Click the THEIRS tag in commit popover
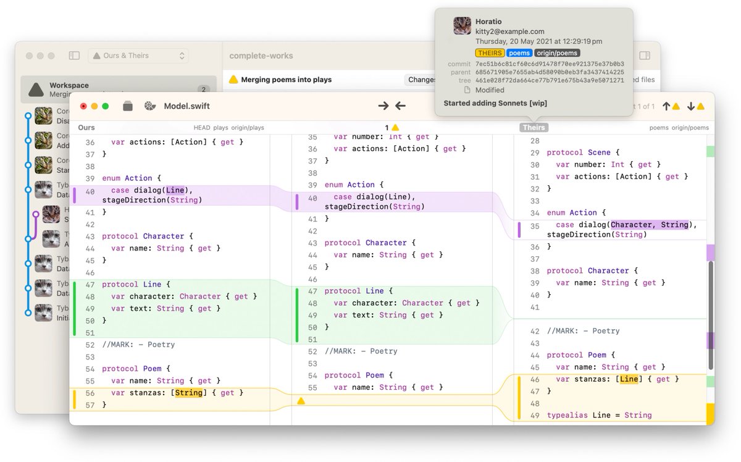 click(490, 53)
